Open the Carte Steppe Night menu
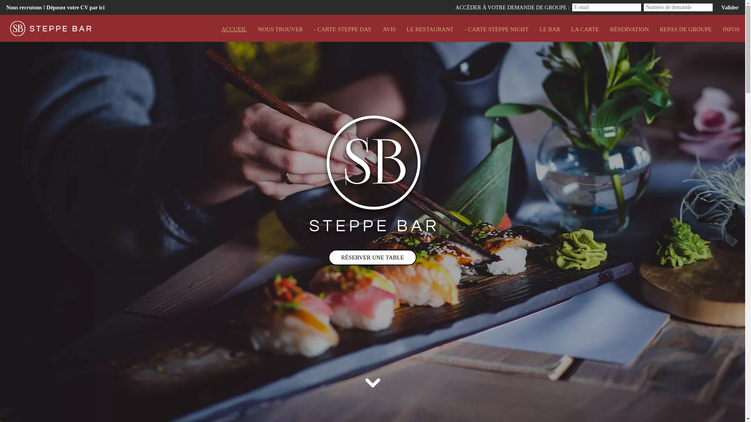 click(496, 29)
